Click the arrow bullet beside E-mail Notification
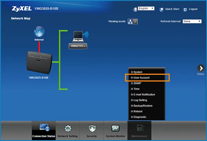Image resolution: width=207 pixels, height=141 pixels. point(132,95)
